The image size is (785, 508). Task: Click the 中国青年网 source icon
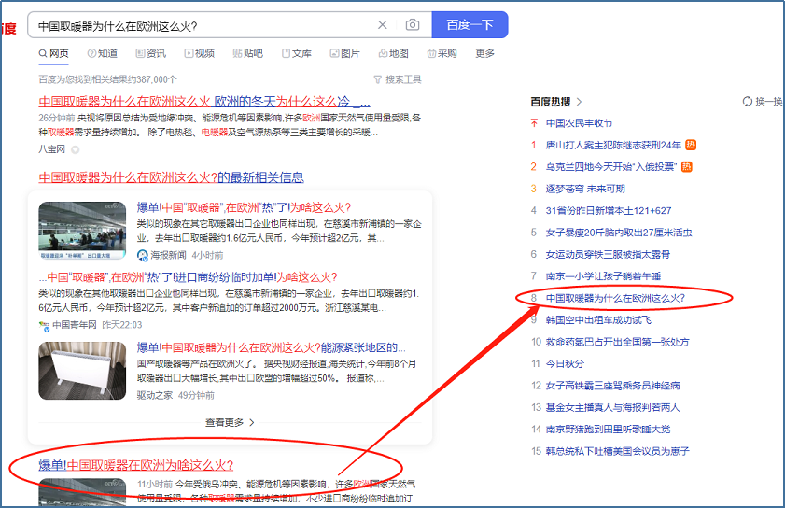(x=44, y=325)
